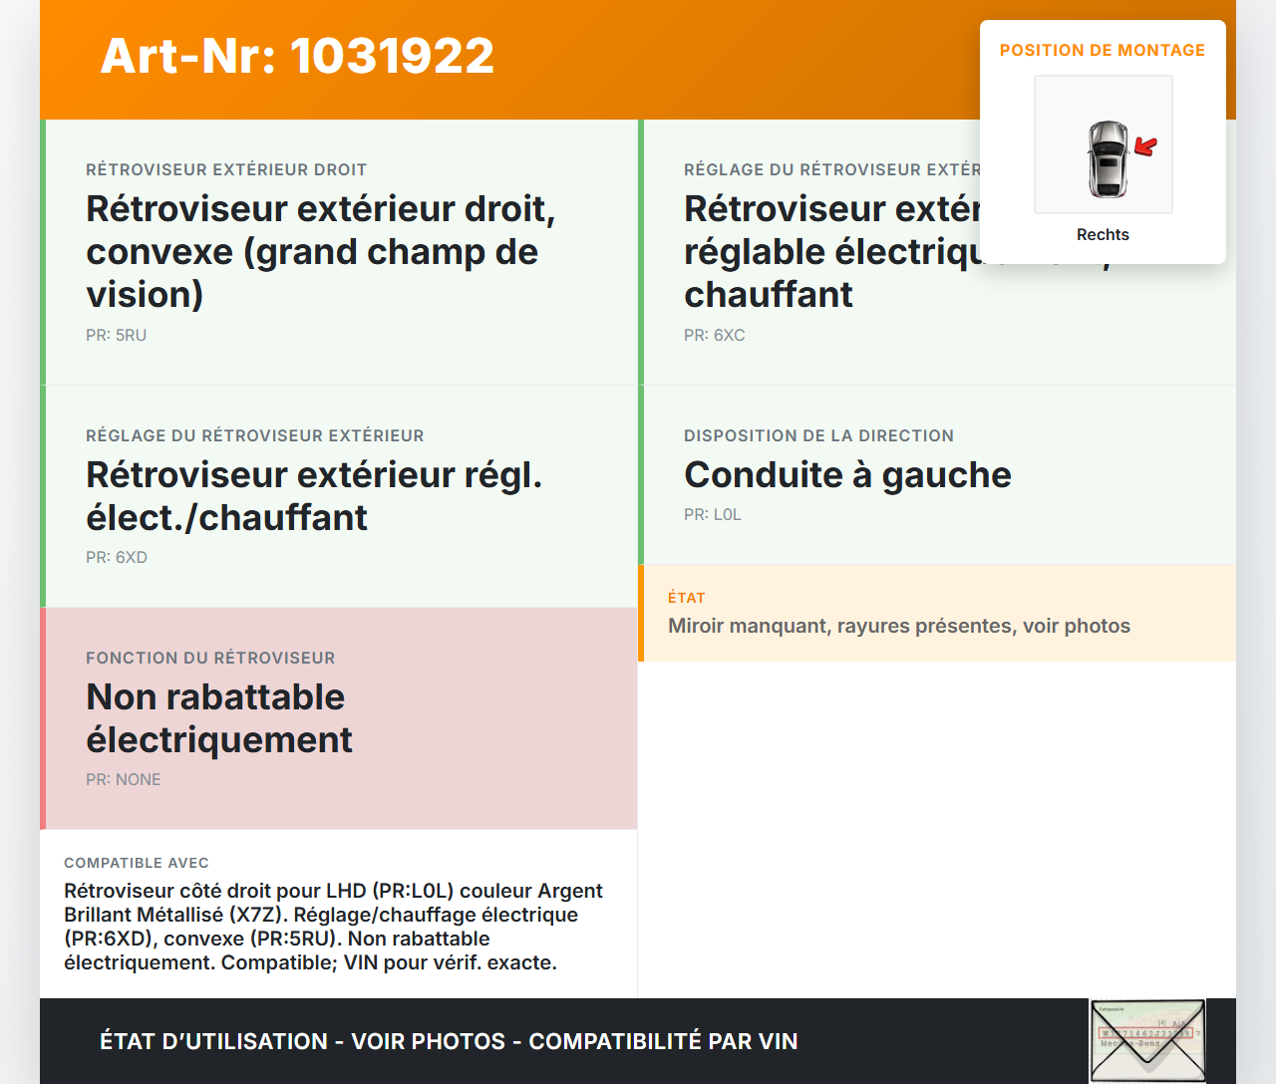This screenshot has width=1276, height=1085.
Task: Toggle the Non rabattable électriquement state
Action: (219, 718)
